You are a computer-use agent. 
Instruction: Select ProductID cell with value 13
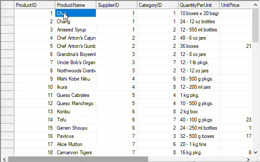(x=35, y=111)
